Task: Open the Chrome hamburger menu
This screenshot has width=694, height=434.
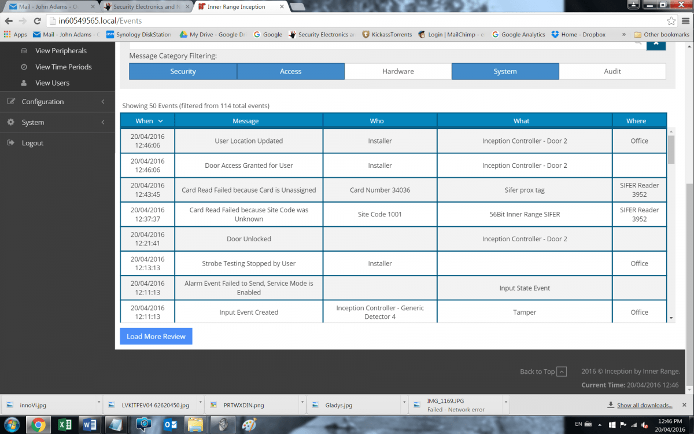Action: (x=685, y=21)
